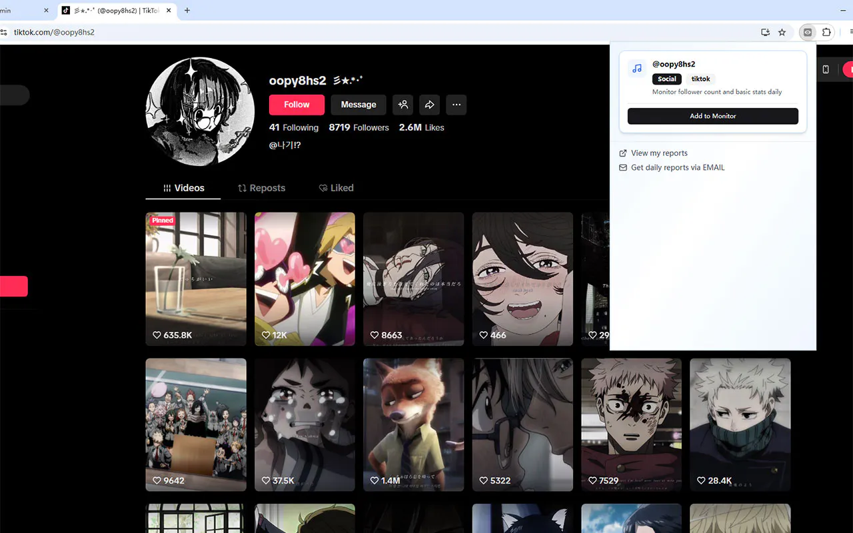This screenshot has width=853, height=533.
Task: Open the pinned video with 635.8K likes
Action: 196,279
